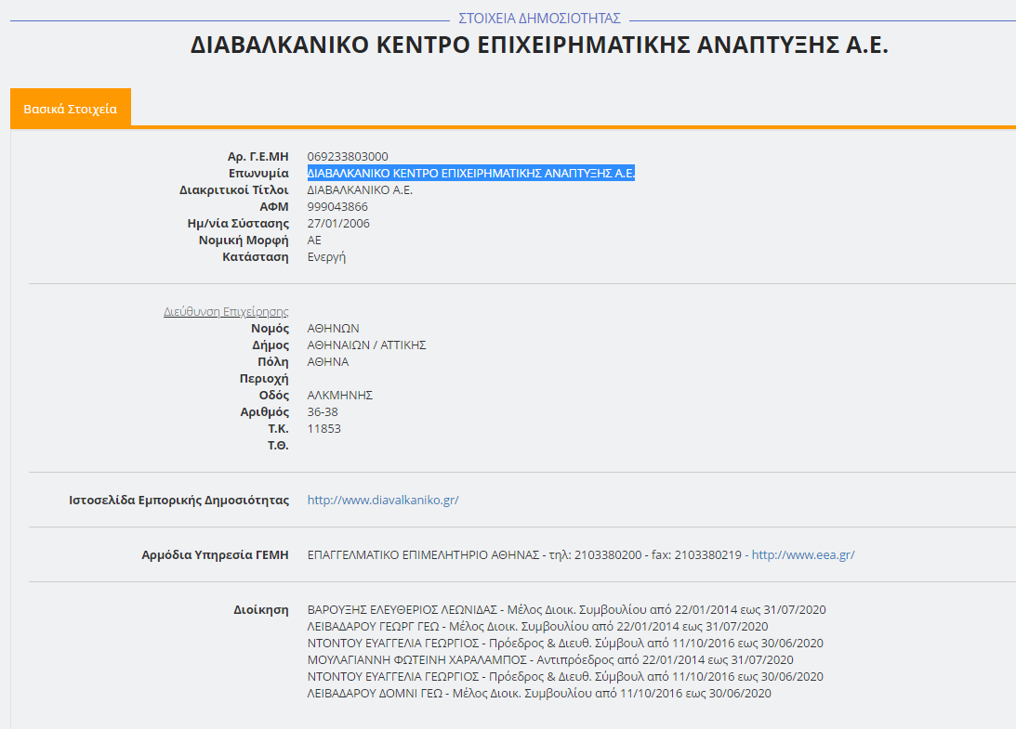Image resolution: width=1016 pixels, height=729 pixels.
Task: Select the founding date 27/01/2006
Action: click(x=338, y=224)
